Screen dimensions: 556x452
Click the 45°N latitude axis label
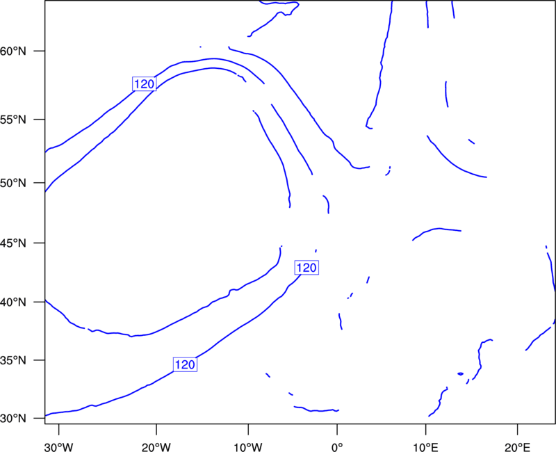coord(13,243)
